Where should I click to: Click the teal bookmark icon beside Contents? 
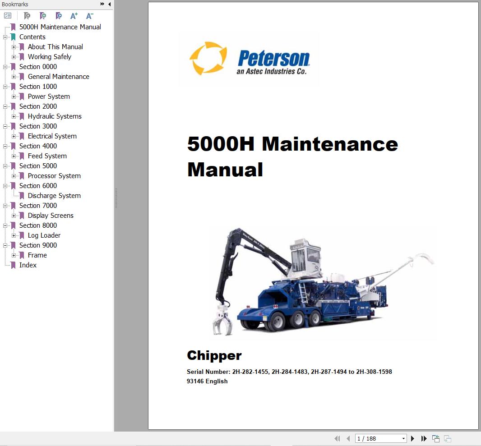pos(13,37)
